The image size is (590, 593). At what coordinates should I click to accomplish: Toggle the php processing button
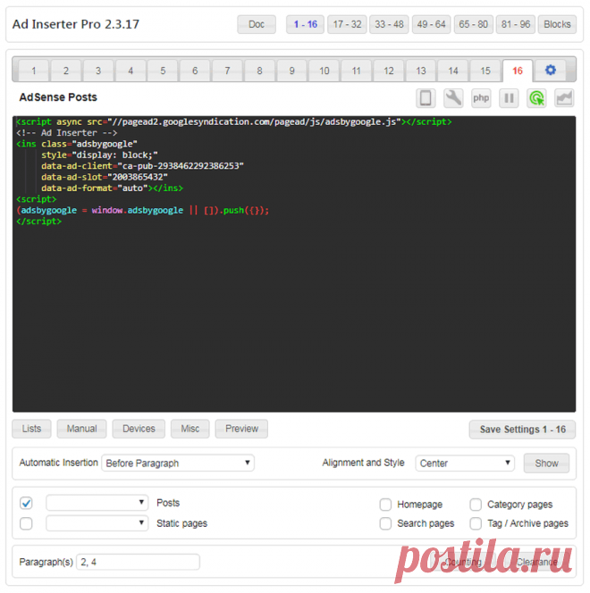coord(481,98)
